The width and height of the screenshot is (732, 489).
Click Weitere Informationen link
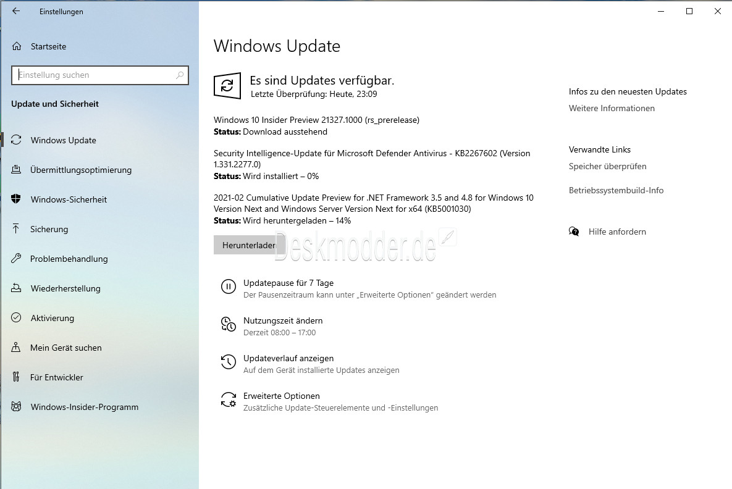[x=612, y=108]
